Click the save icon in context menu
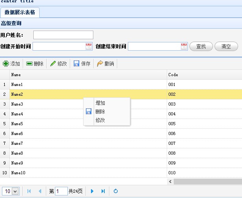Screen dimensions: 242x199 pyautogui.click(x=89, y=111)
